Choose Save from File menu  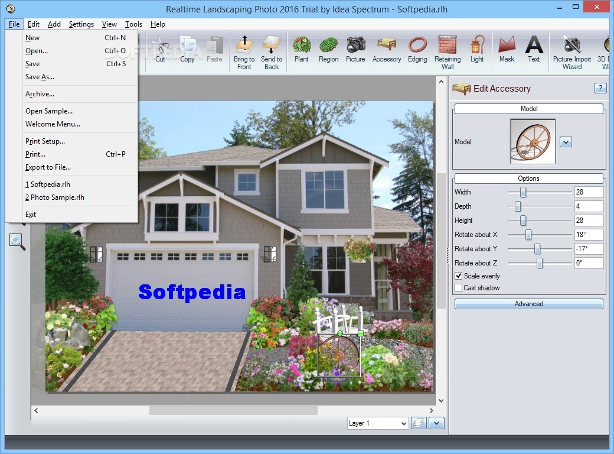tap(71, 63)
